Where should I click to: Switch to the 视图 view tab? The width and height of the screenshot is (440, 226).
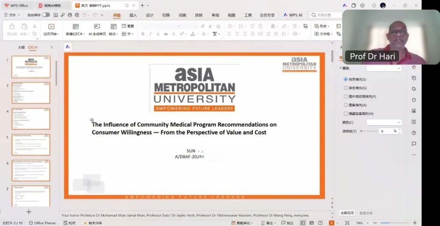pos(231,15)
